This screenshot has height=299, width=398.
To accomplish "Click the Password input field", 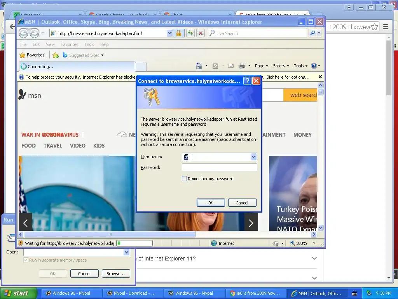I will click(x=220, y=167).
